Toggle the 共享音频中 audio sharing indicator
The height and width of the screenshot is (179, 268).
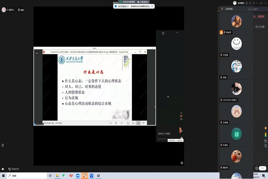tap(143, 2)
